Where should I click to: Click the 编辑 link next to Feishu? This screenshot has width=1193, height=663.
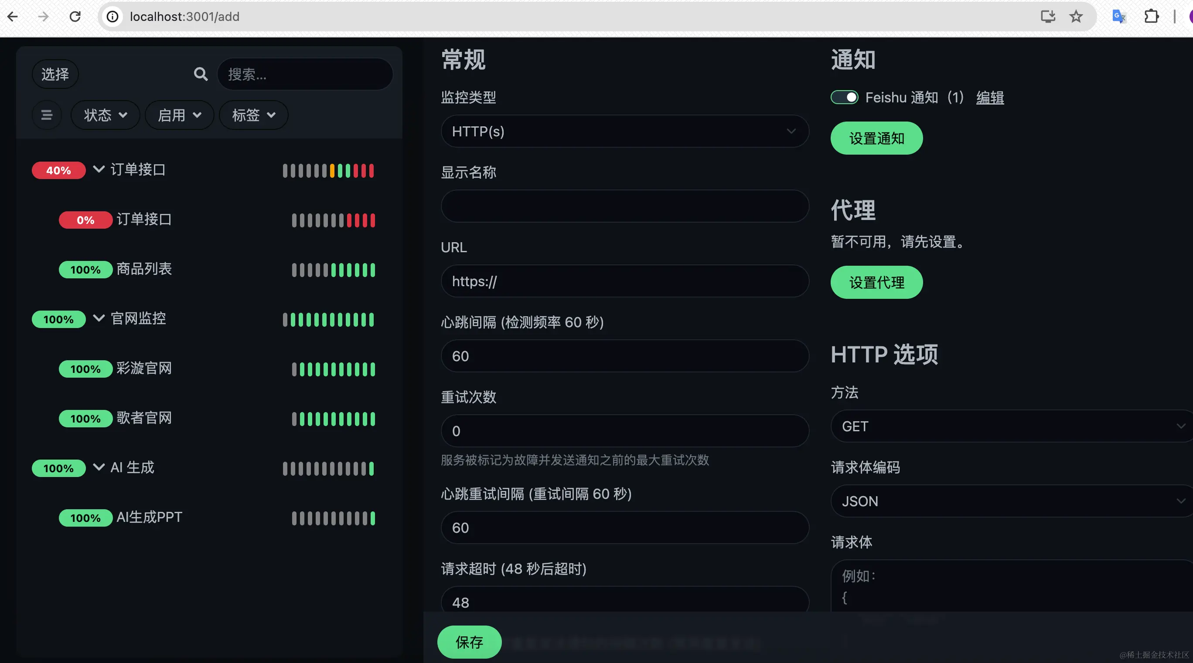pos(990,97)
